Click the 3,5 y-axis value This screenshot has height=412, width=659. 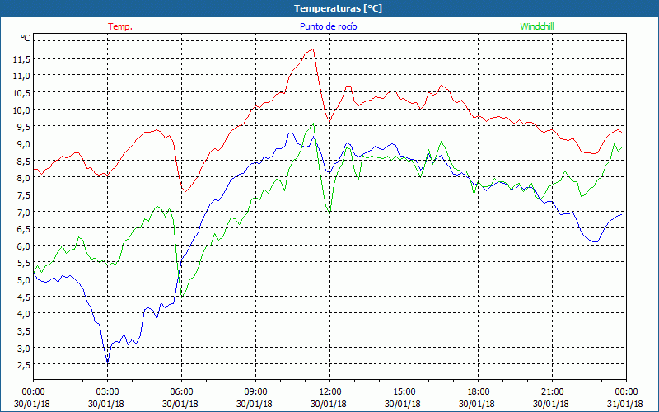click(x=24, y=332)
